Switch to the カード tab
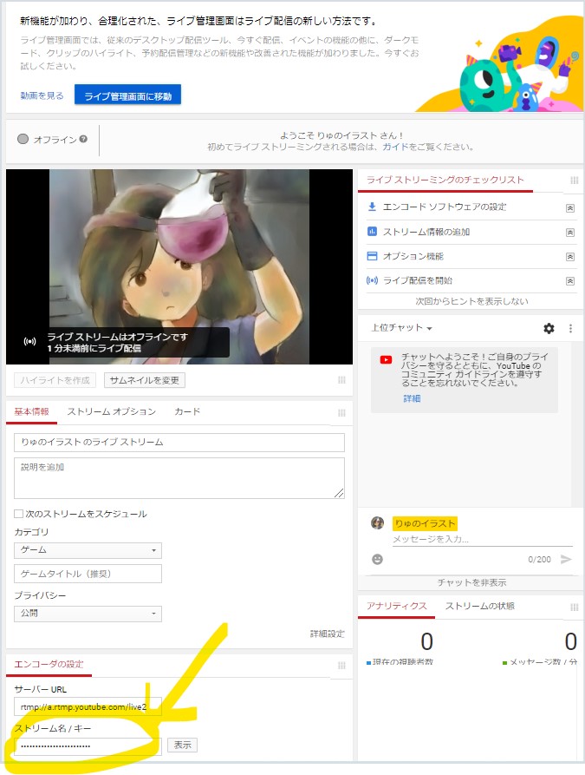585x775 pixels. [187, 411]
